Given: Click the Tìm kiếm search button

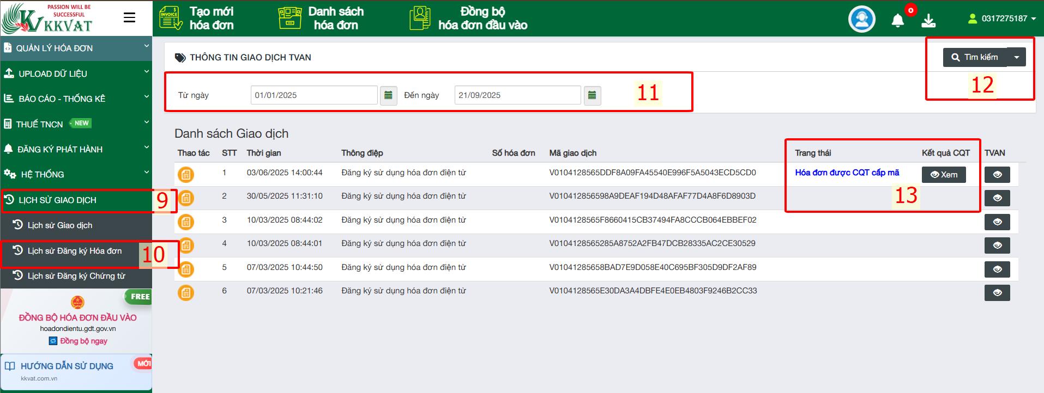Looking at the screenshot, I should click(975, 57).
